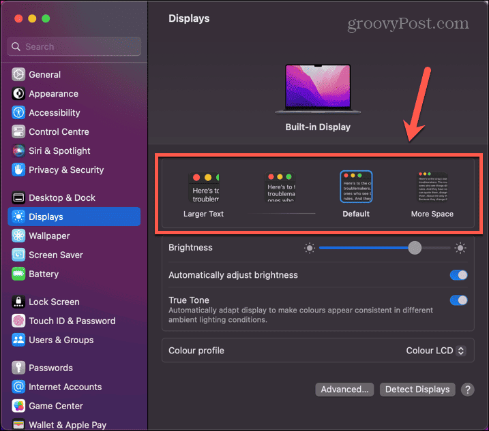This screenshot has width=489, height=431.
Task: Click the high brightness sun icon
Action: (460, 249)
